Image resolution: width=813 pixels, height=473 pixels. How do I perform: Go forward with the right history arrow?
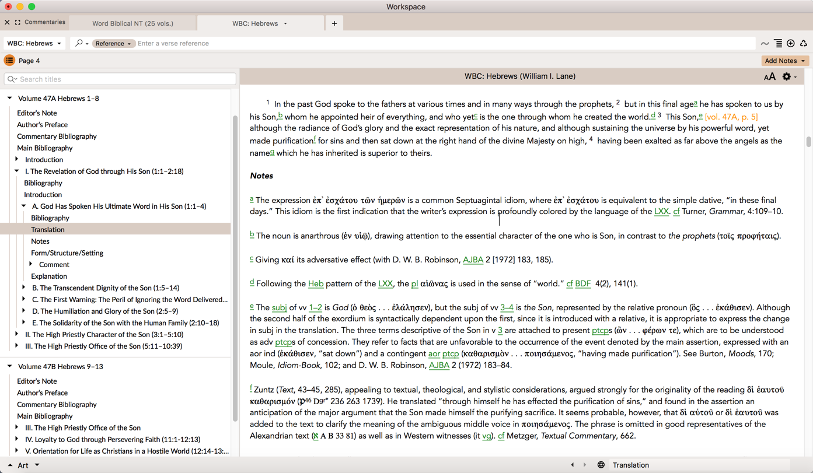click(585, 465)
